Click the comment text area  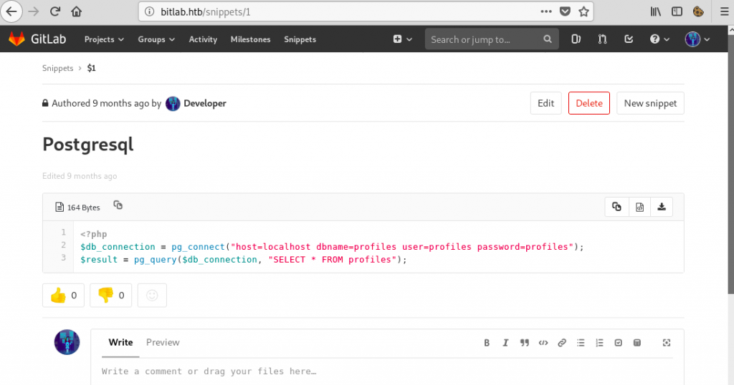387,372
